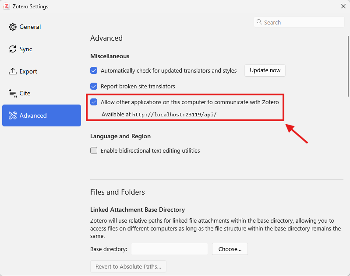Screen dimensions: 350x276
Task: Click the Advanced tools icon
Action: (x=13, y=115)
